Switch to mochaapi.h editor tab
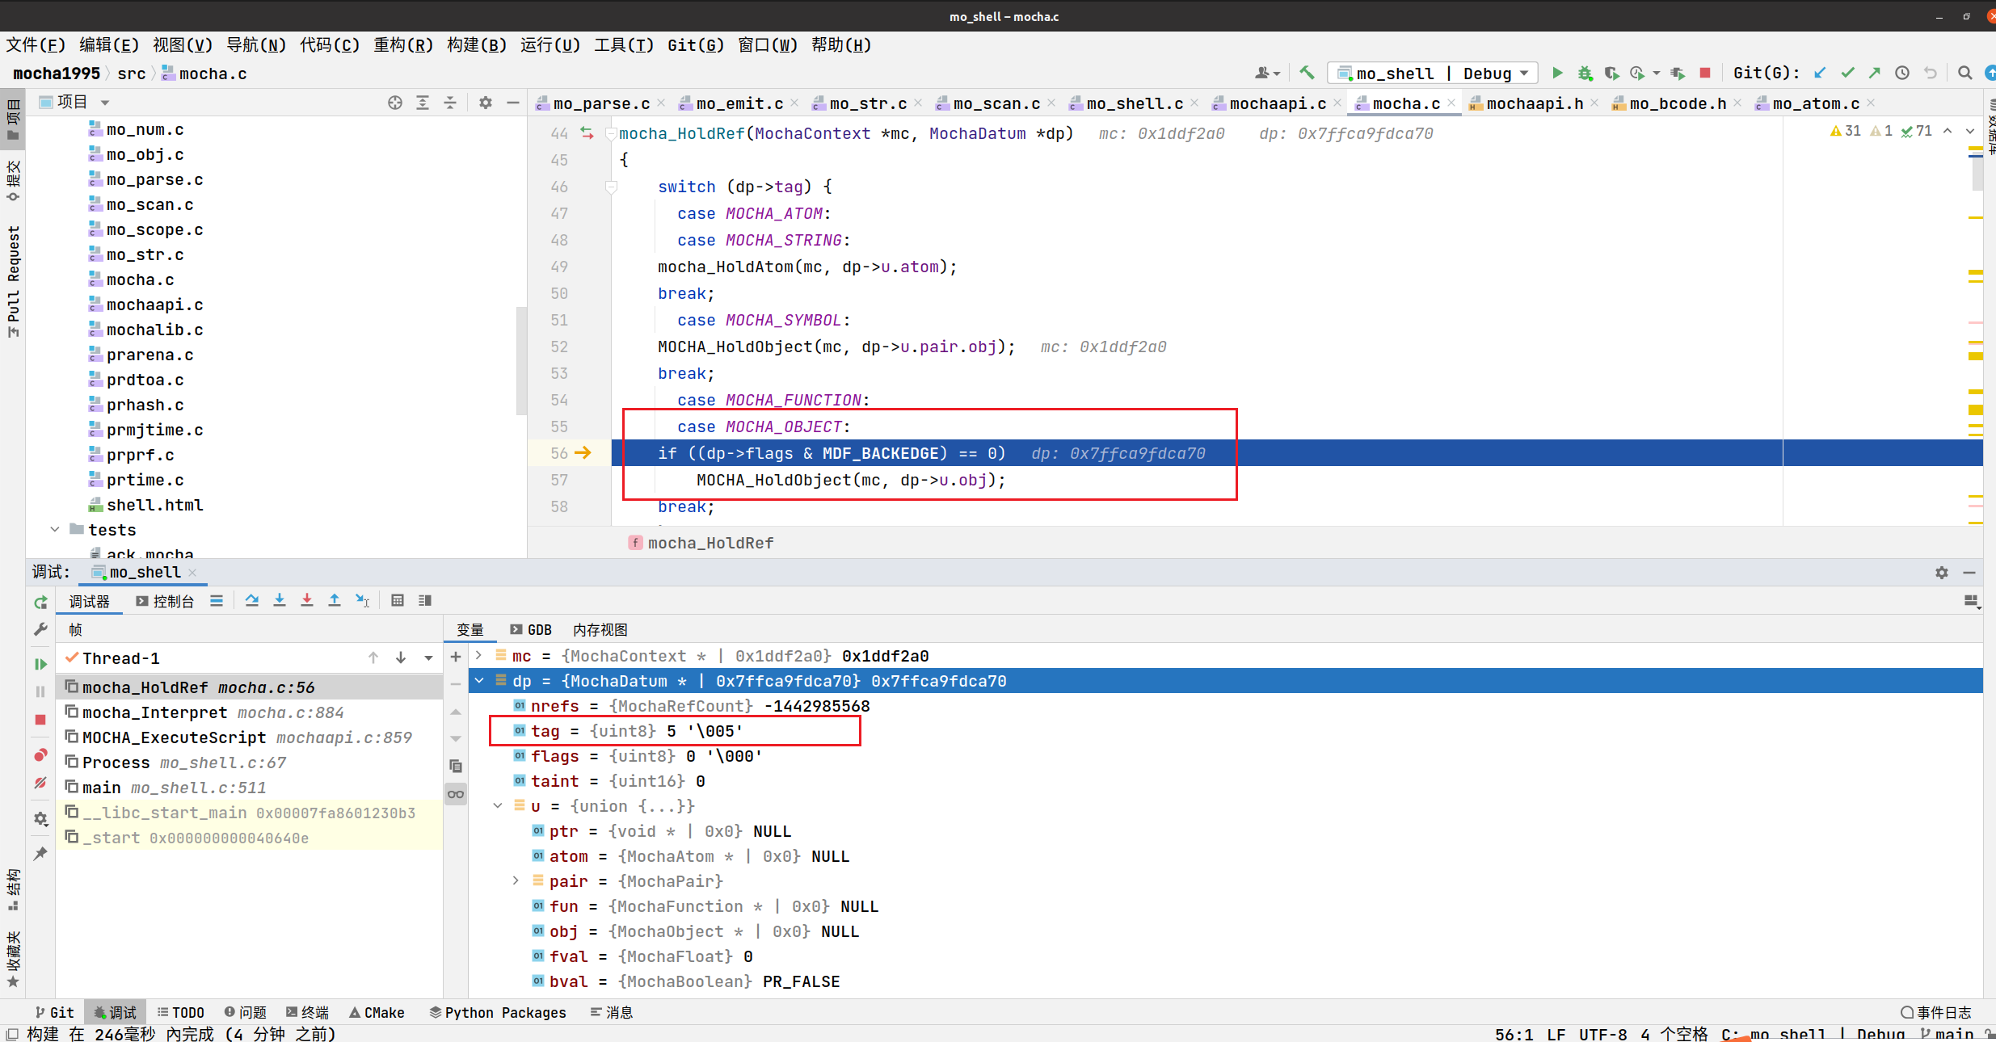 click(1535, 103)
